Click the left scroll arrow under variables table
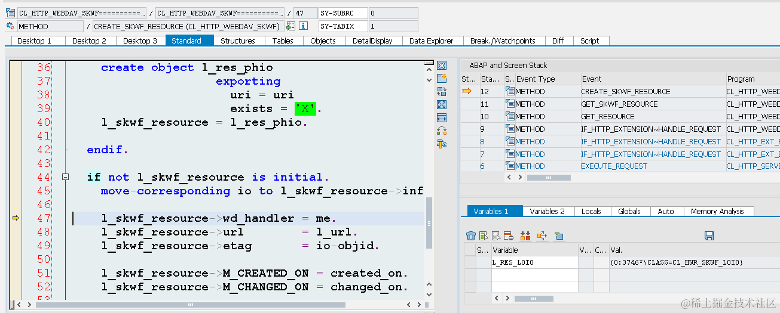The image size is (780, 313). [x=495, y=299]
